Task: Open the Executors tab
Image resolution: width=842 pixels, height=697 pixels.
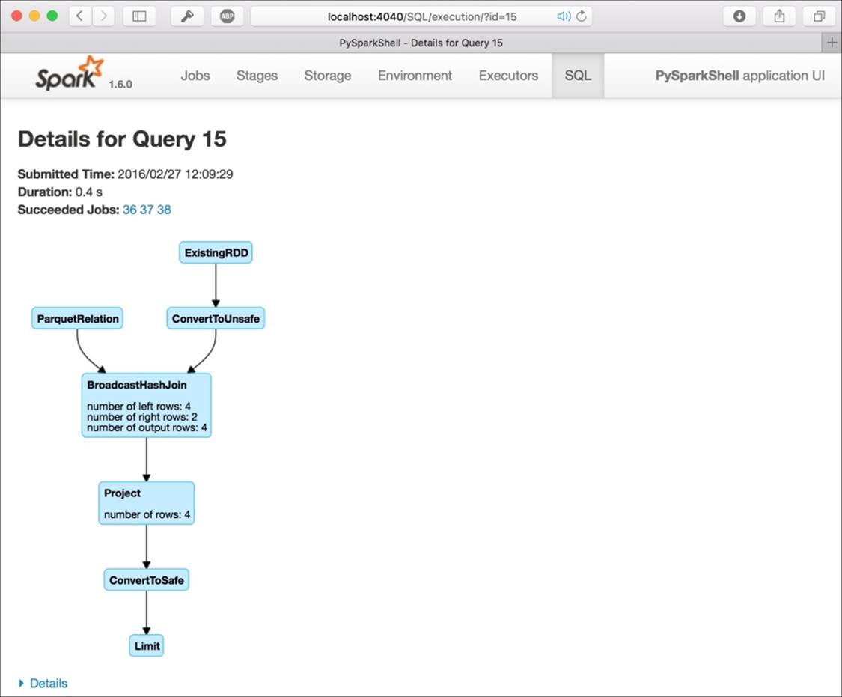Action: (508, 76)
